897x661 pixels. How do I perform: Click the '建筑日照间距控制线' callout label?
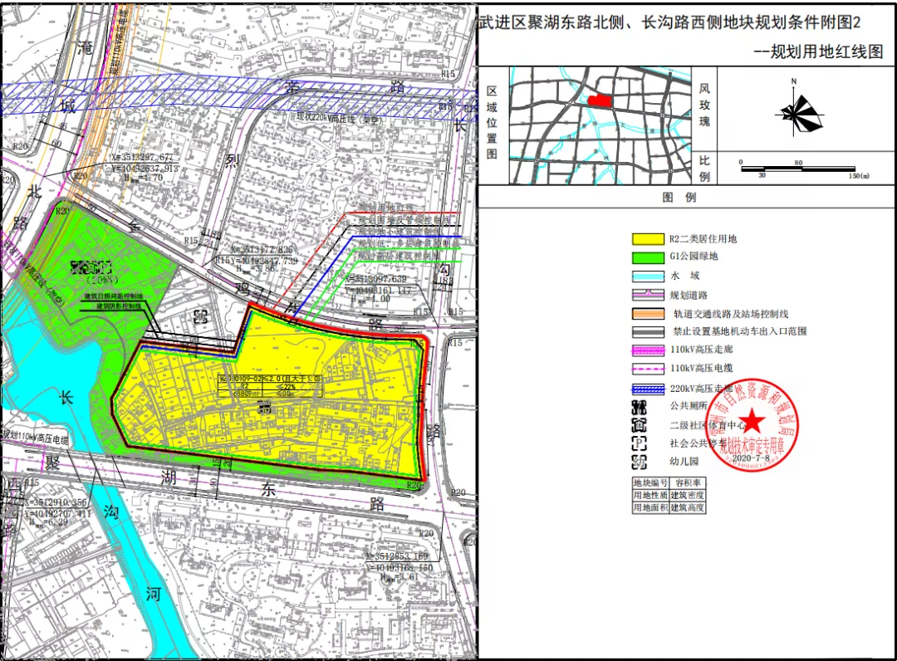tap(114, 296)
